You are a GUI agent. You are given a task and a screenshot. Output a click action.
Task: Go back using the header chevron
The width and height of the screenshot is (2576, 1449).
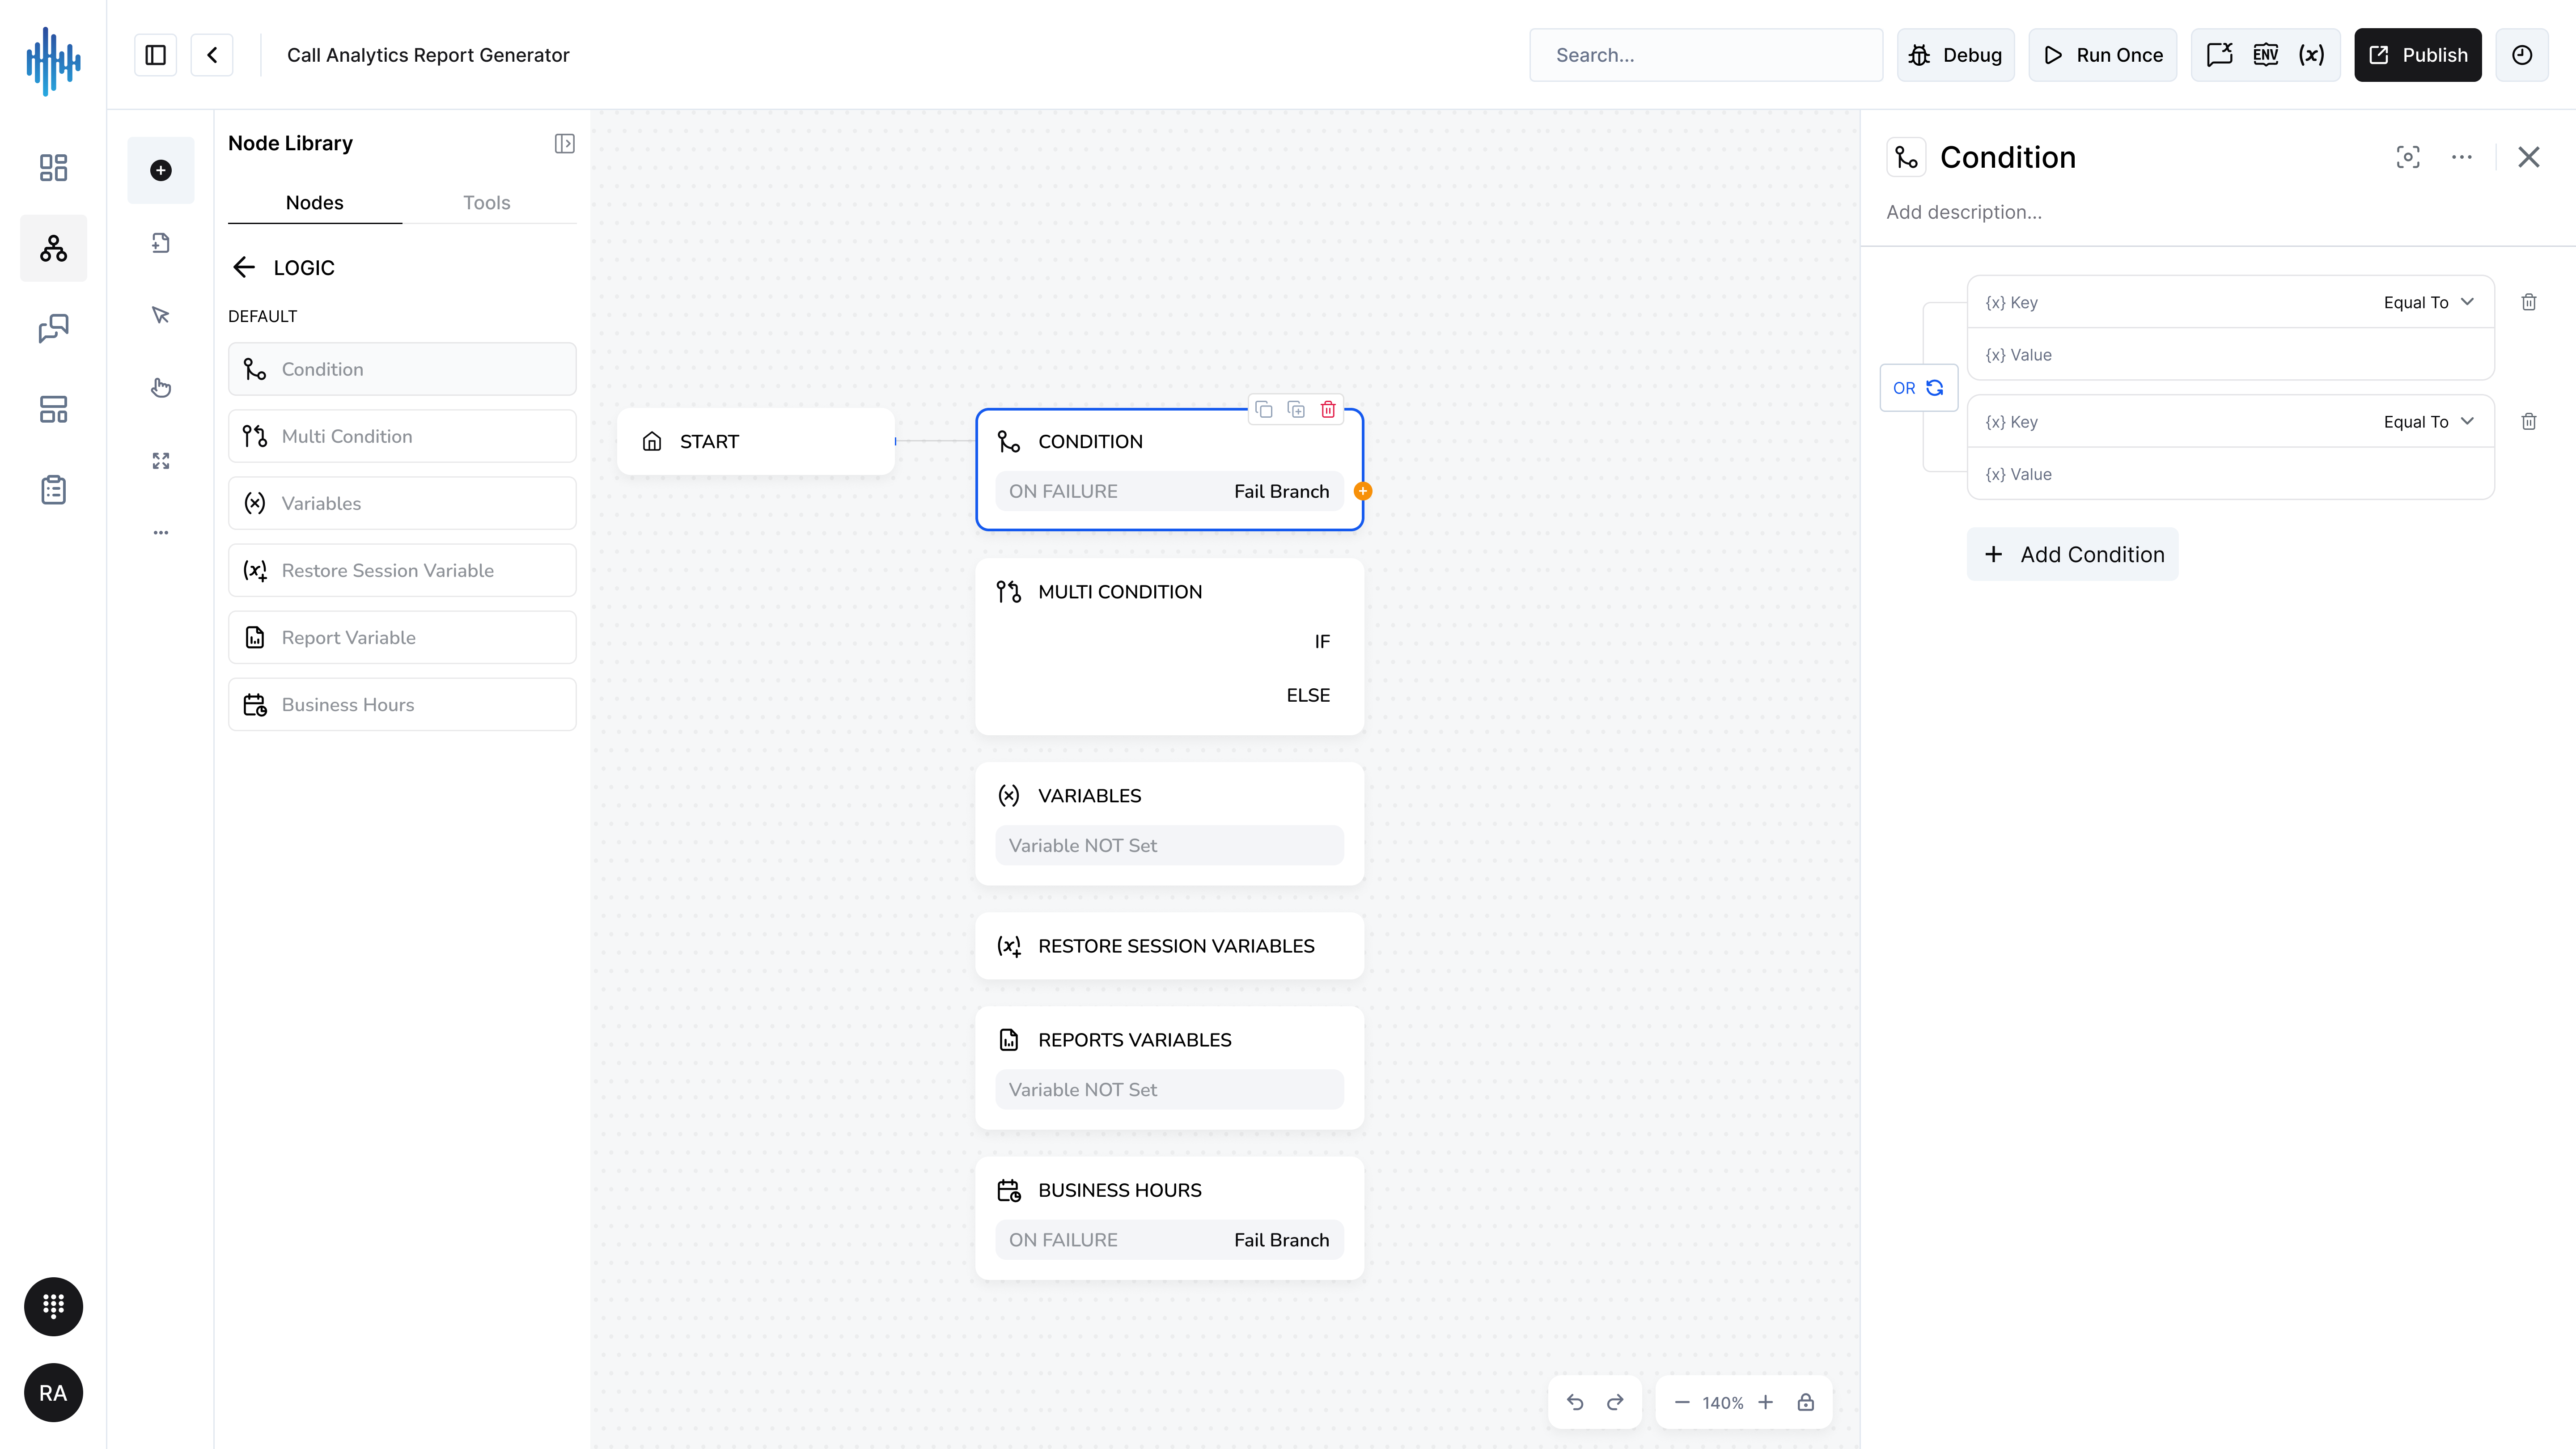[x=212, y=55]
